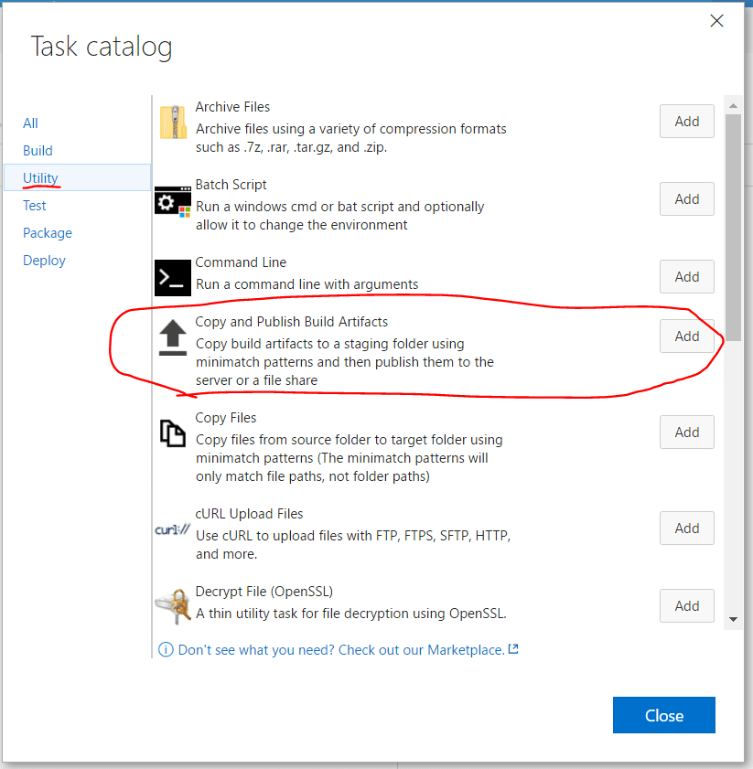Viewport: 753px width, 769px height.
Task: Click the Batch Script title
Action: [x=231, y=185]
